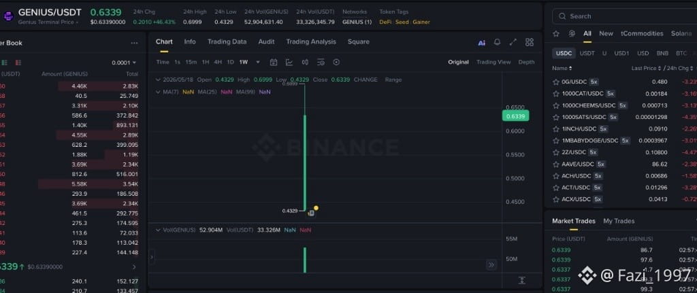Sort market list by Name
The width and height of the screenshot is (697, 293).
point(562,69)
